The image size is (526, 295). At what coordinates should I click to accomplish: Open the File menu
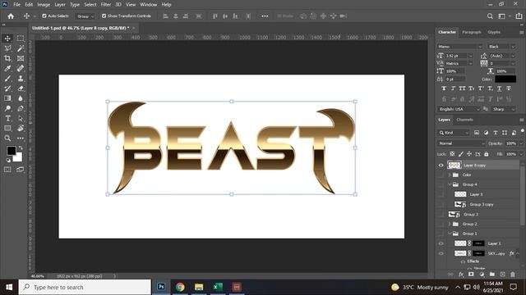tap(16, 5)
